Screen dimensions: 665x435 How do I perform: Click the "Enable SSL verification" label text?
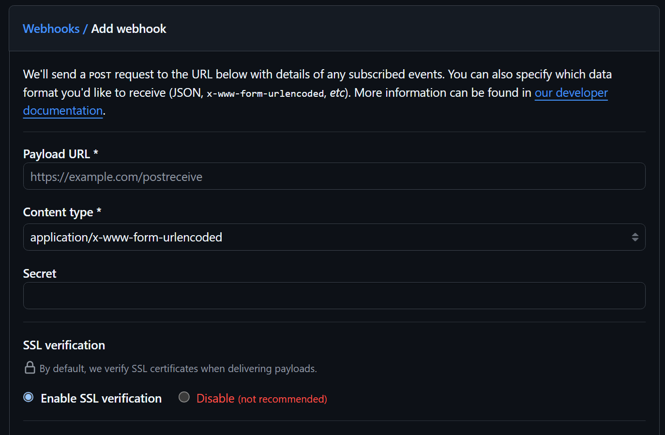pos(101,398)
